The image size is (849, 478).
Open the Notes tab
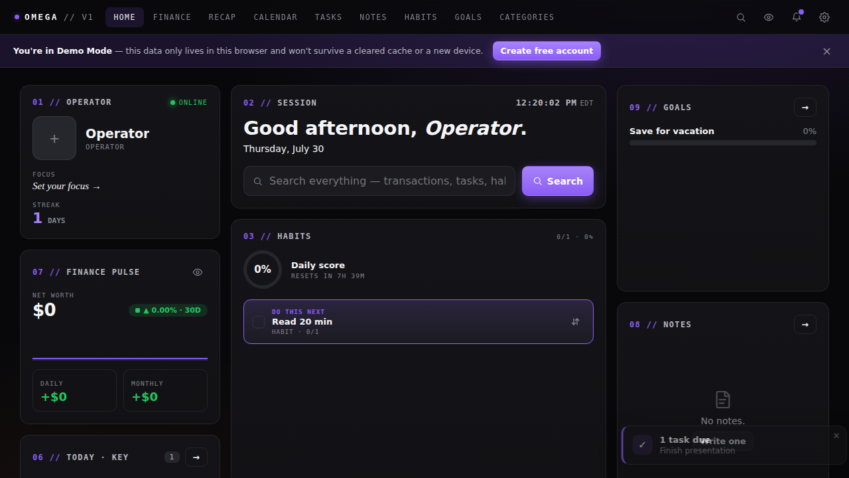373,17
